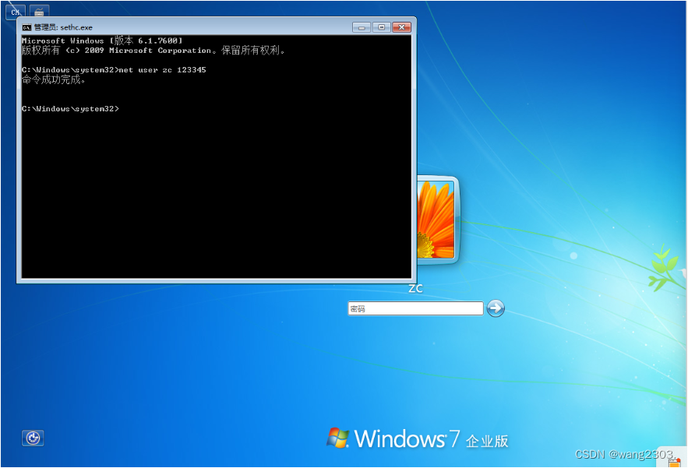The width and height of the screenshot is (688, 468).
Task: Click the CH input language indicator
Action: click(x=16, y=12)
